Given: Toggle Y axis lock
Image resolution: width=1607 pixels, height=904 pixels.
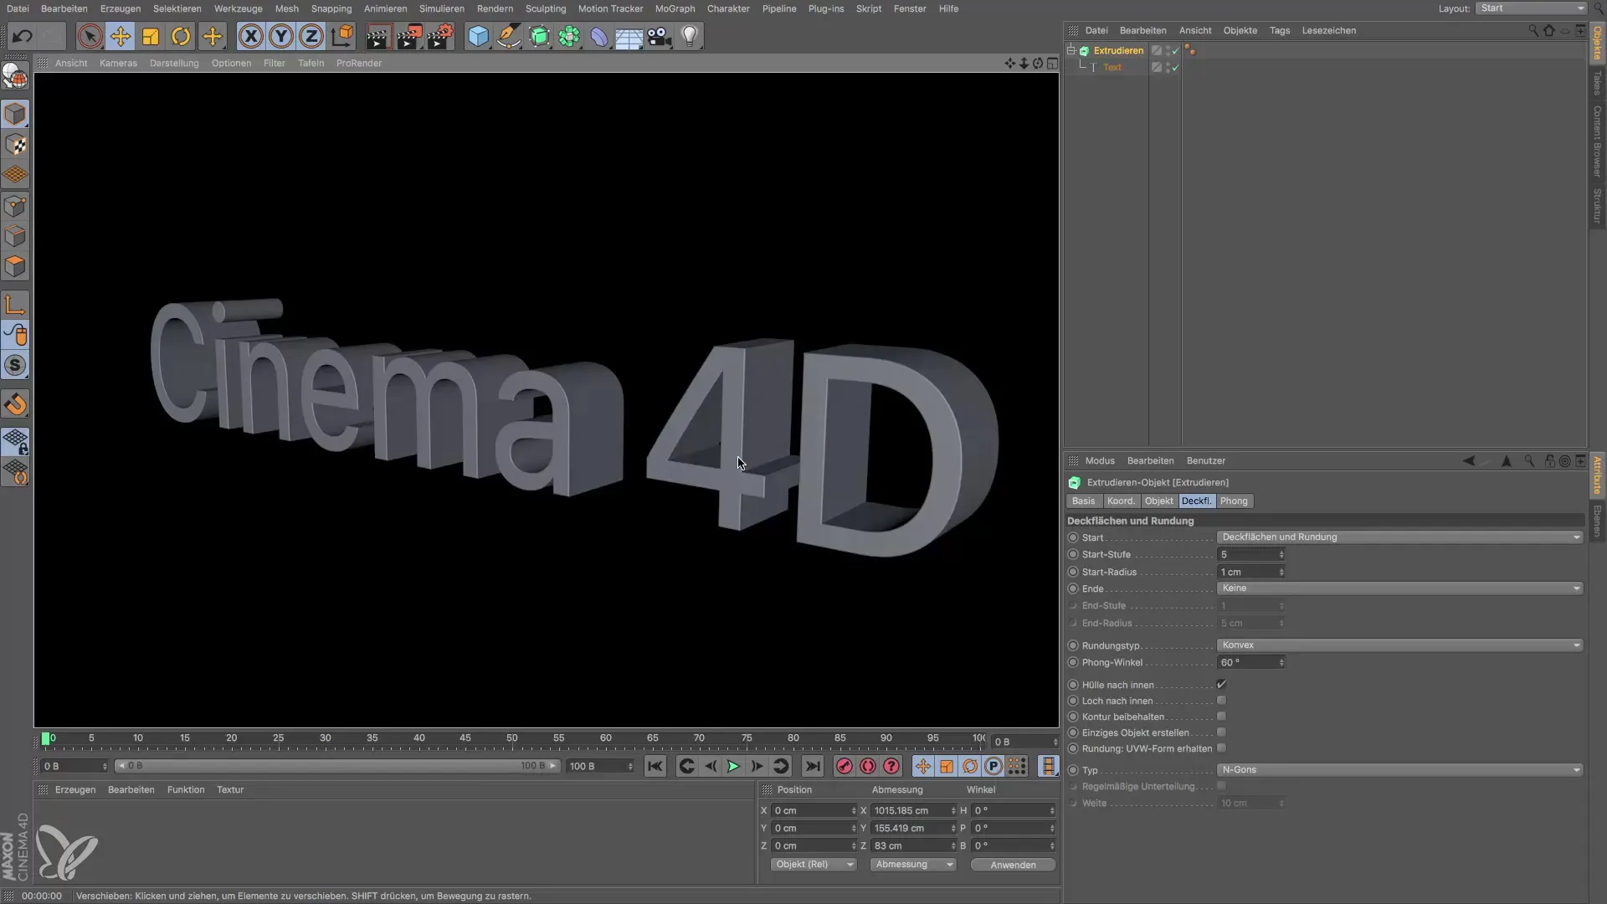Looking at the screenshot, I should click(x=281, y=36).
